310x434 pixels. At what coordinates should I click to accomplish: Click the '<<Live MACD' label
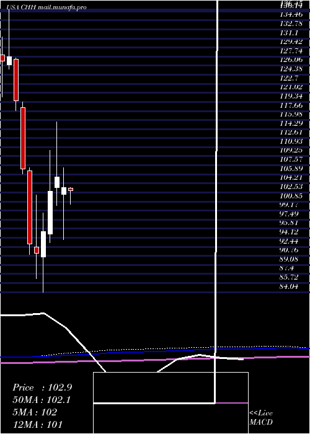point(261,417)
